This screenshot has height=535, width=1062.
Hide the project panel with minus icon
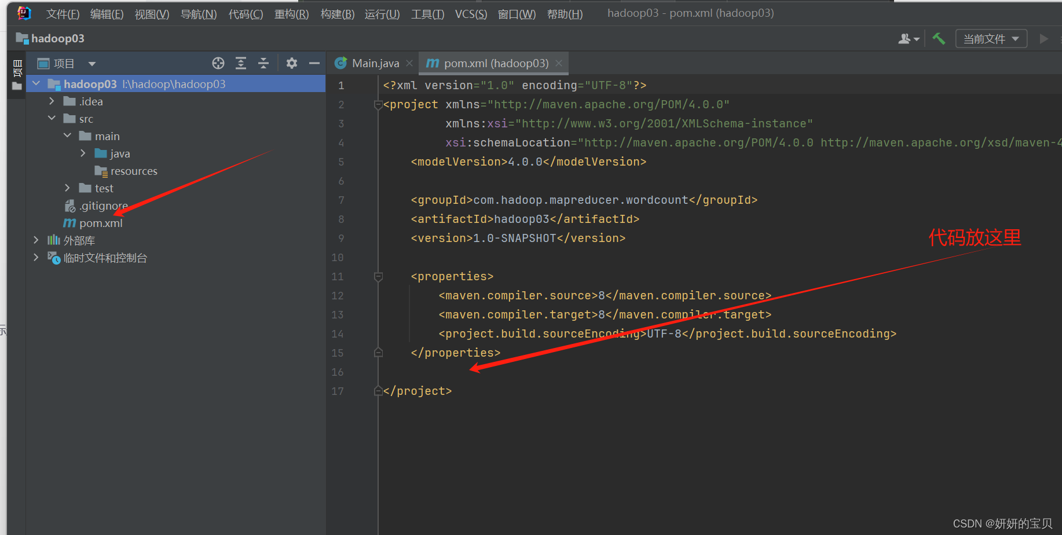314,63
